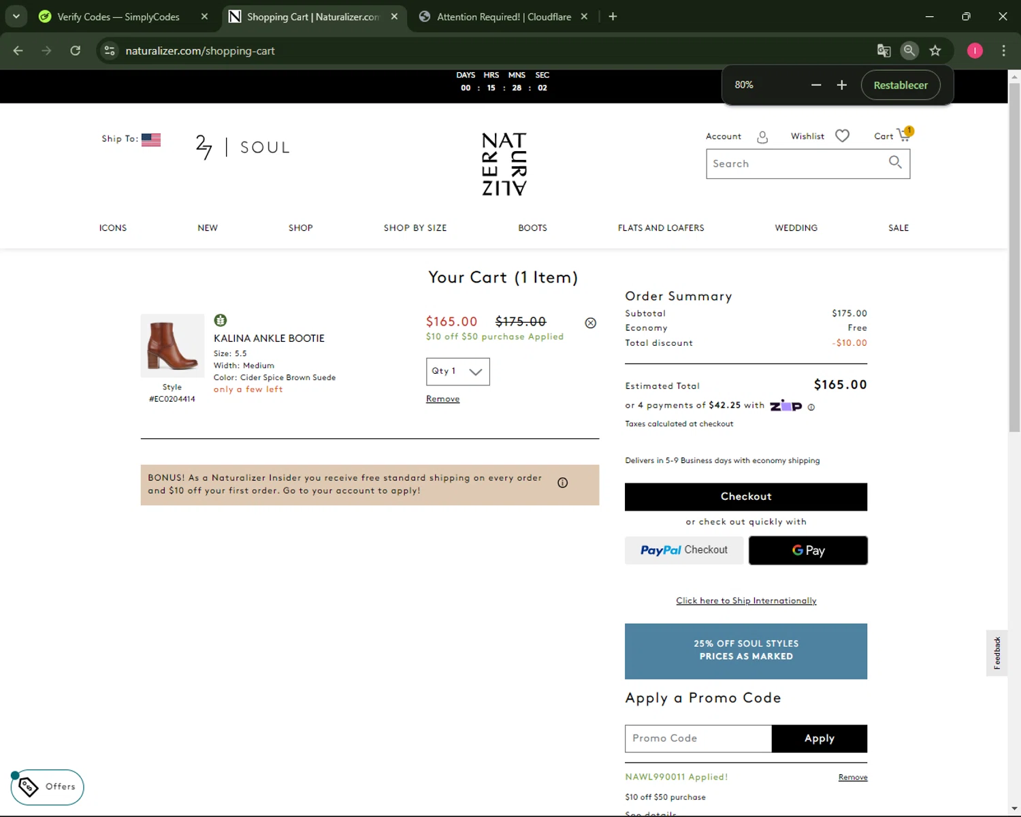Screen dimensions: 1021x817
Task: Expand the Qty 1 dropdown
Action: click(457, 372)
